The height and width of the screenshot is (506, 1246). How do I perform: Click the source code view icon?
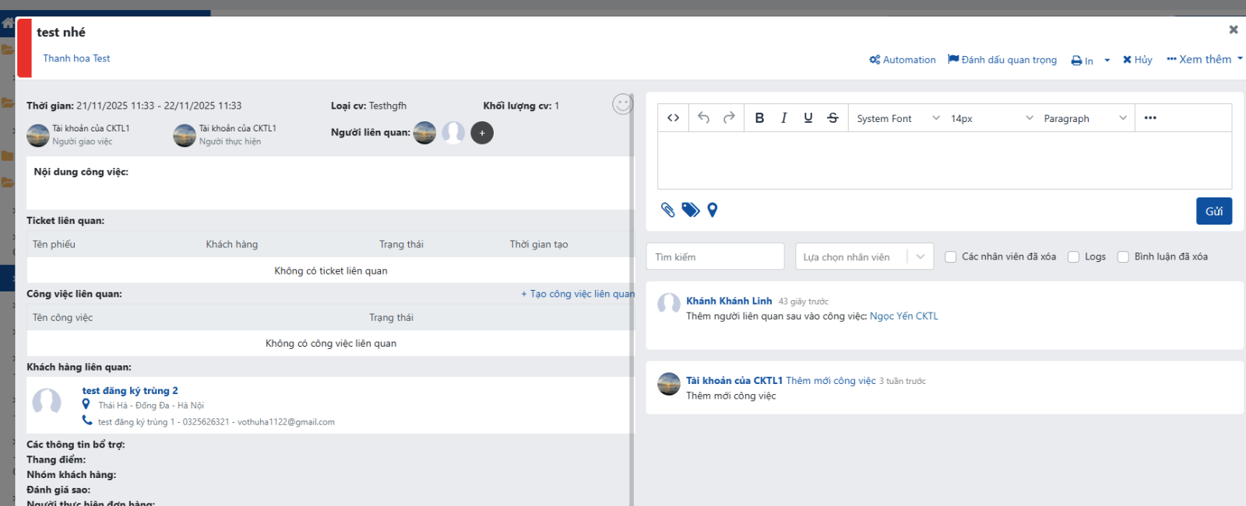674,118
